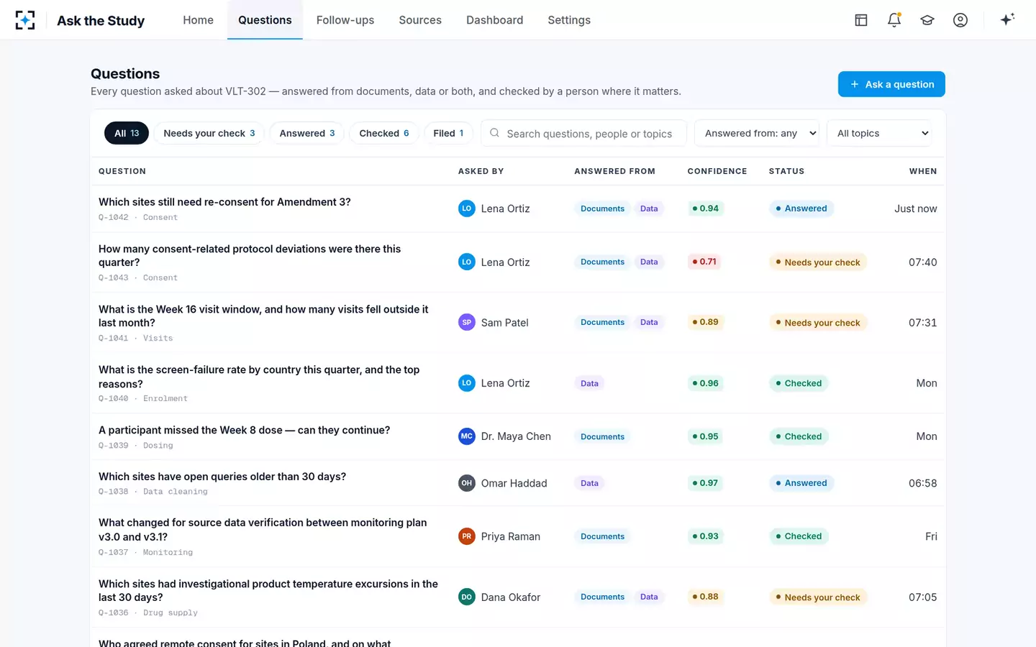The height and width of the screenshot is (647, 1036).
Task: Click the Ask a question button
Action: pyautogui.click(x=891, y=84)
